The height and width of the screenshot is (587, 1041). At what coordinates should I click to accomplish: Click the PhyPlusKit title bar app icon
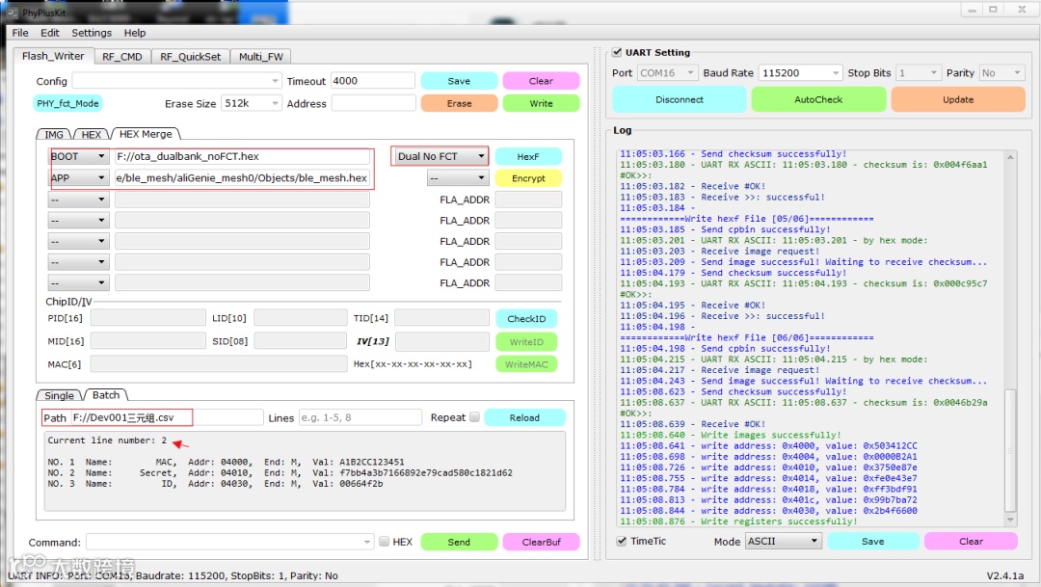[x=13, y=13]
